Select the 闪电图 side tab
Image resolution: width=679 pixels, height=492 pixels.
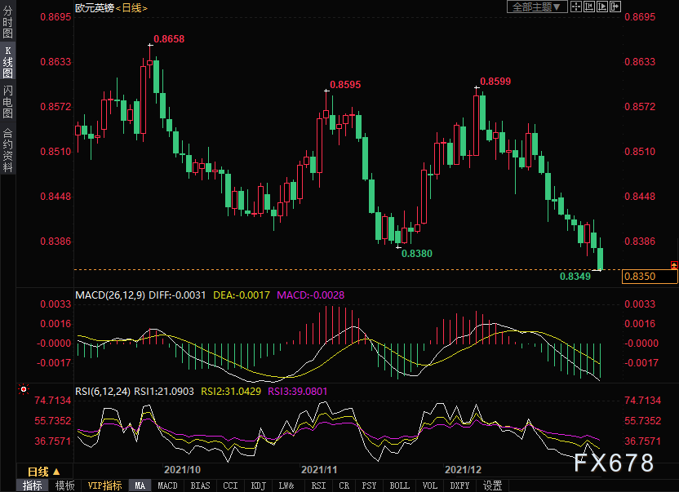(x=7, y=101)
